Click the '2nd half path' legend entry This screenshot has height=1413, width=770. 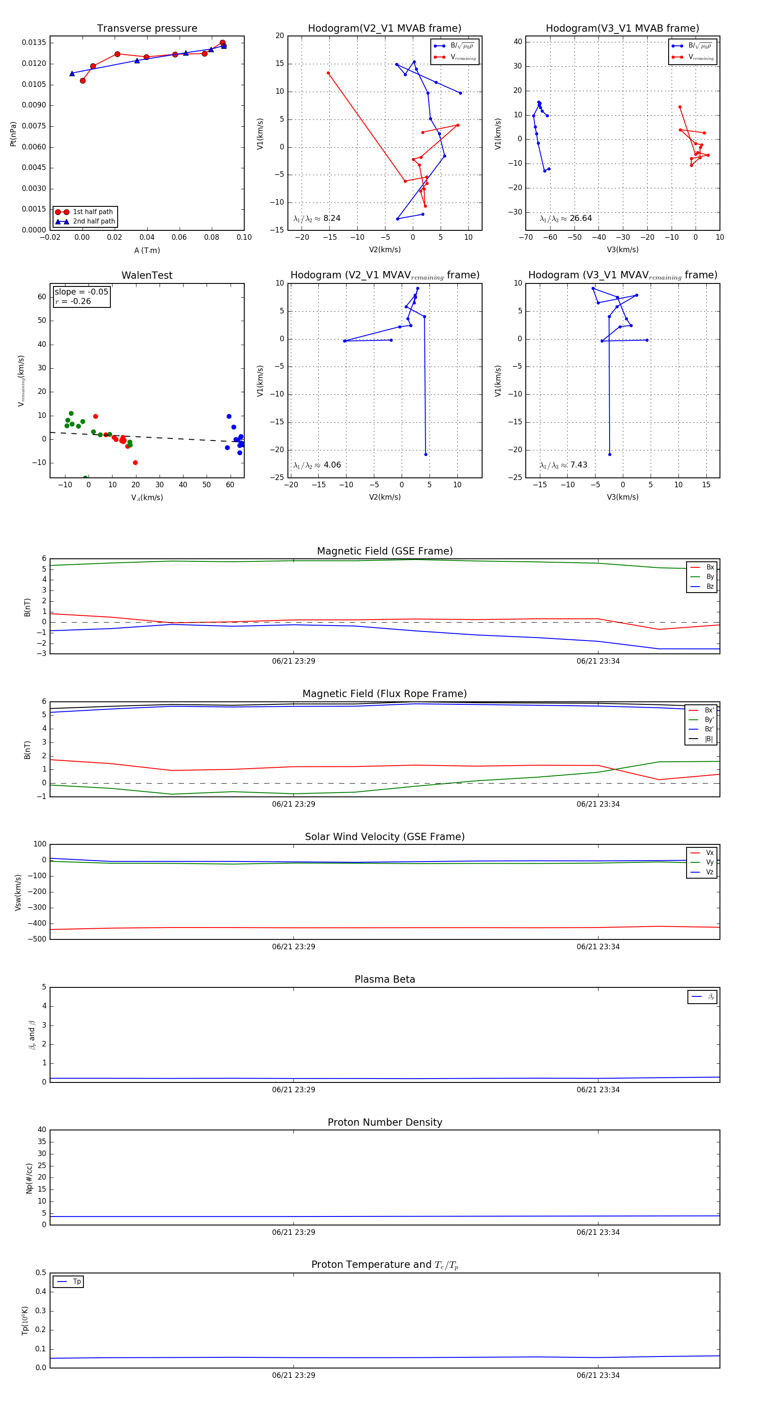pos(85,222)
